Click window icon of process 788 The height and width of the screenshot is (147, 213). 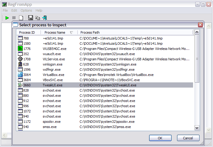tap(20, 38)
